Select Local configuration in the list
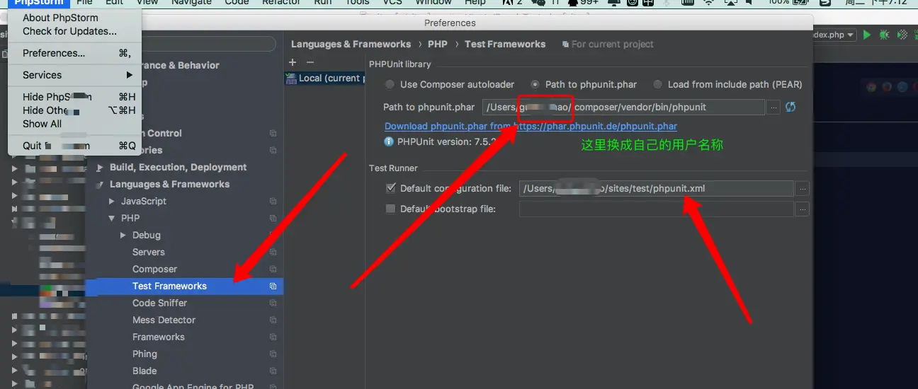Viewport: 918px width, 389px height. point(324,79)
